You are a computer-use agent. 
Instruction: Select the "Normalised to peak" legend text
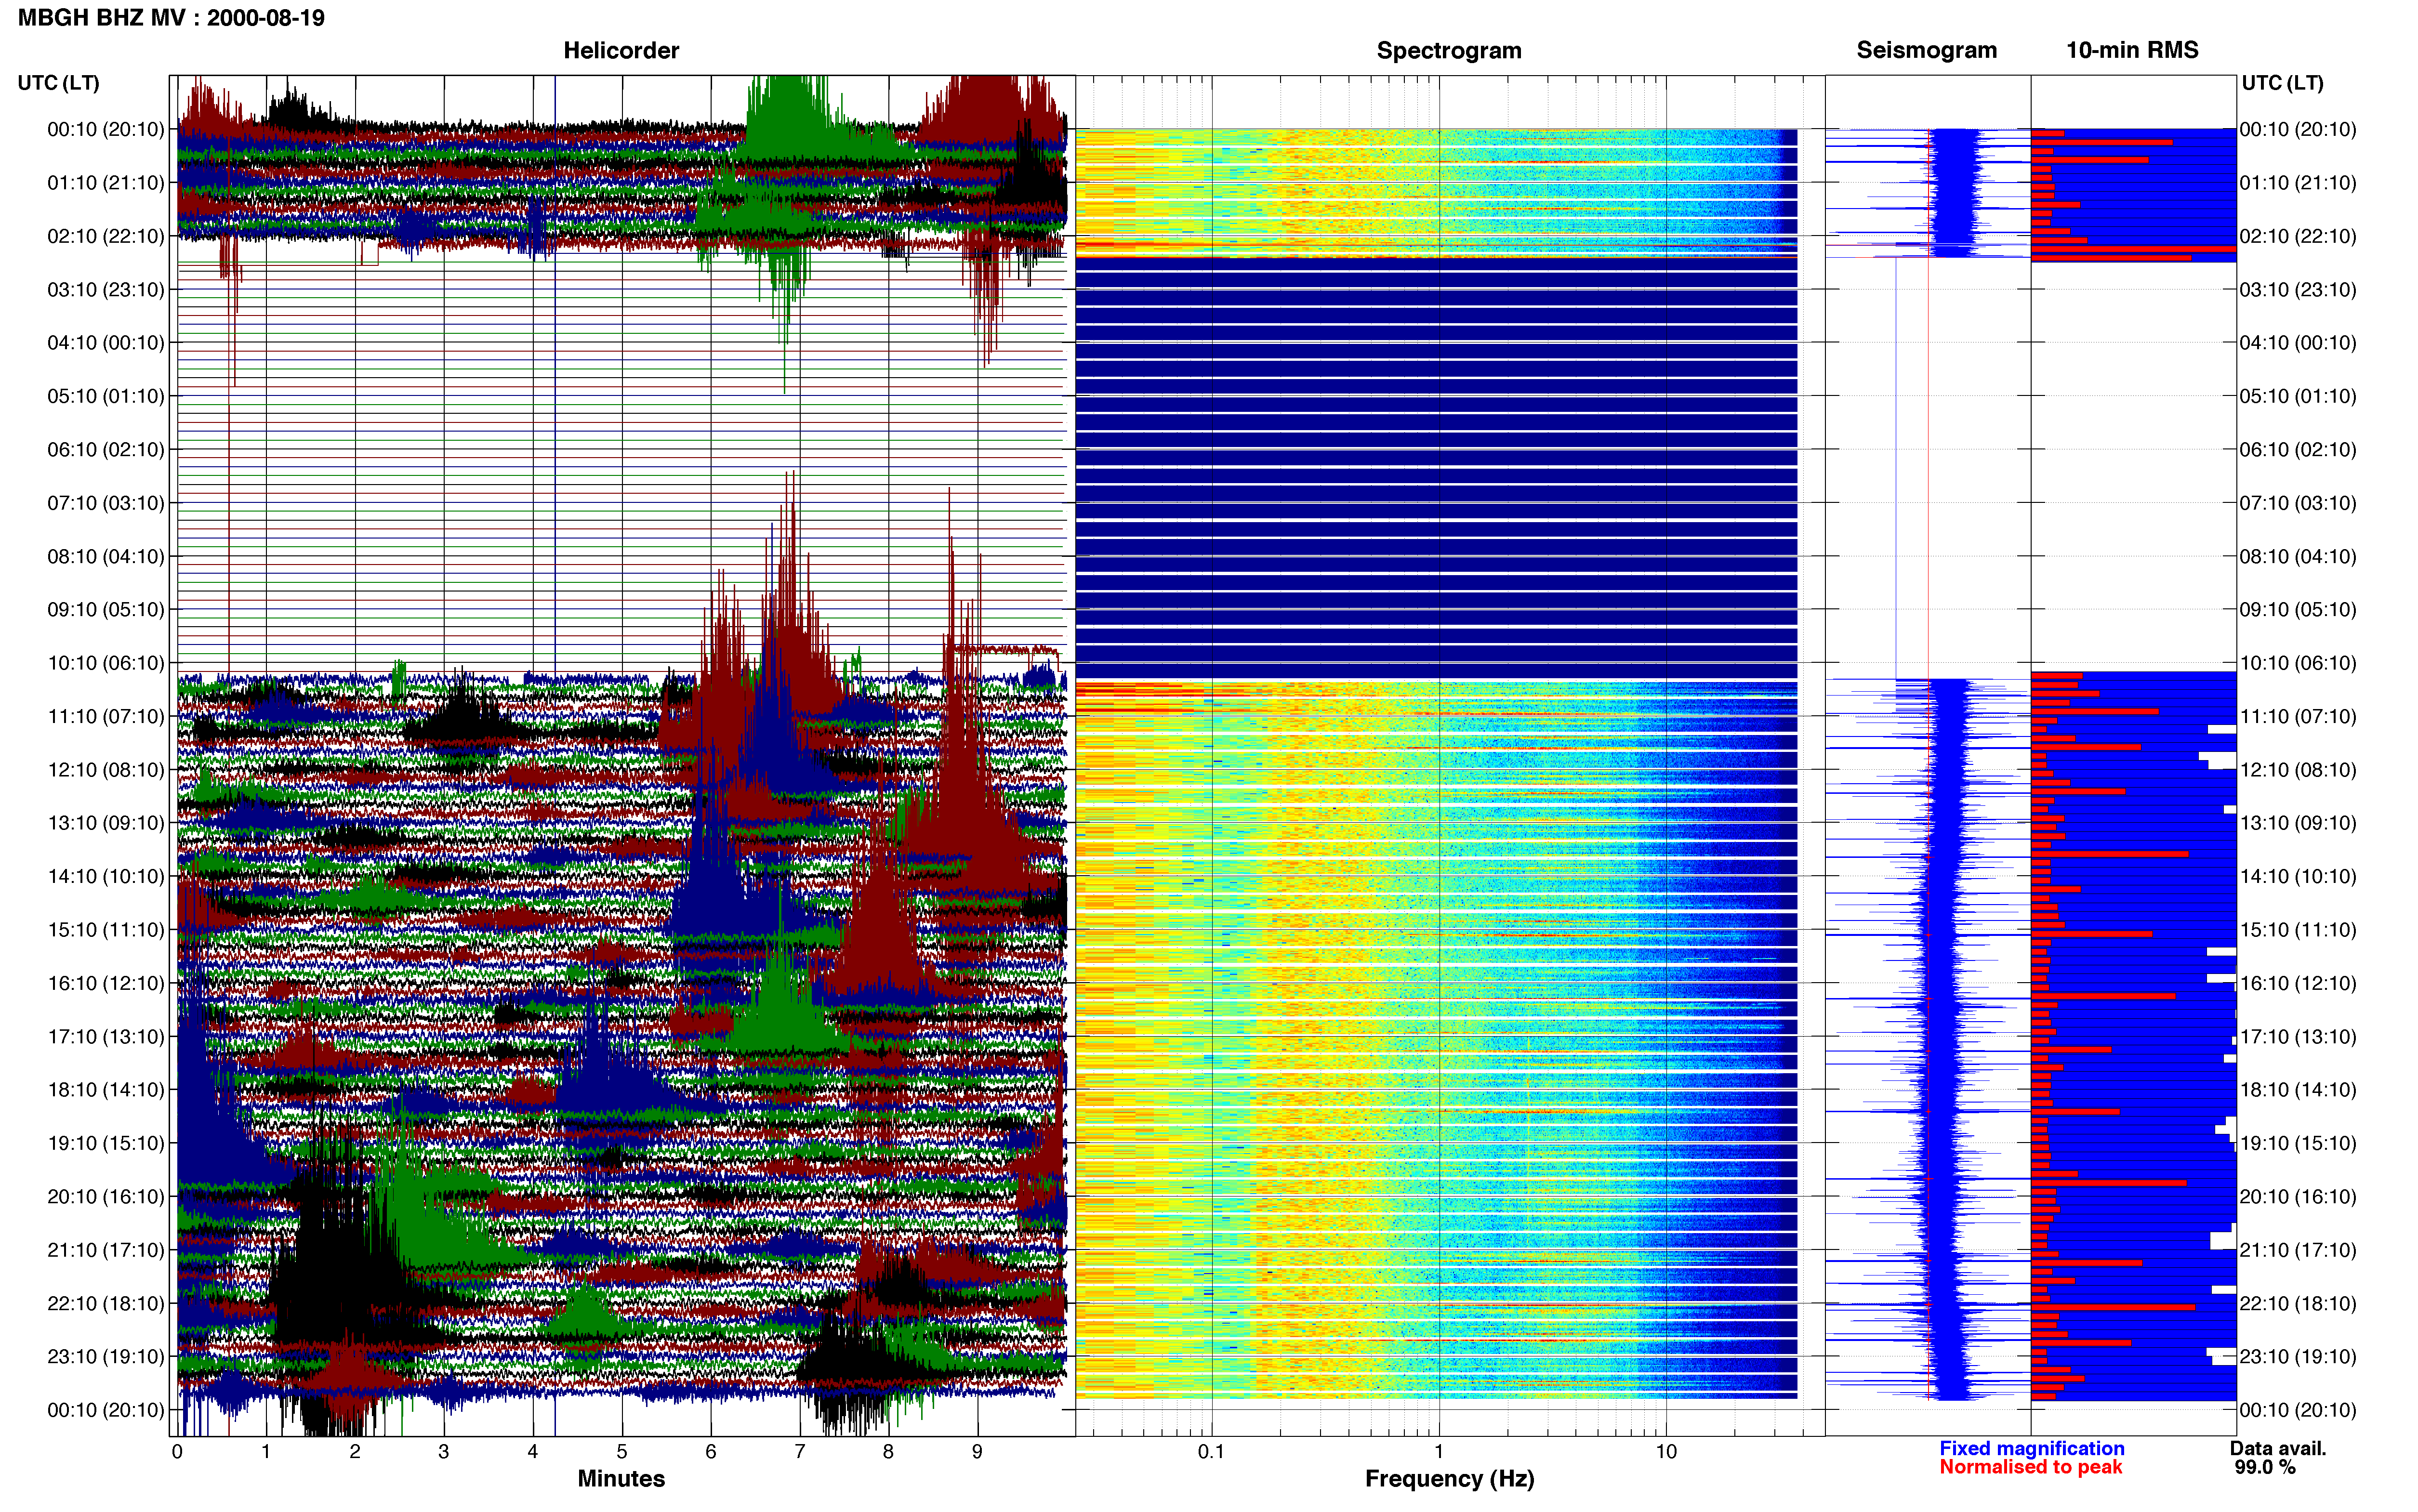click(x=2030, y=1467)
